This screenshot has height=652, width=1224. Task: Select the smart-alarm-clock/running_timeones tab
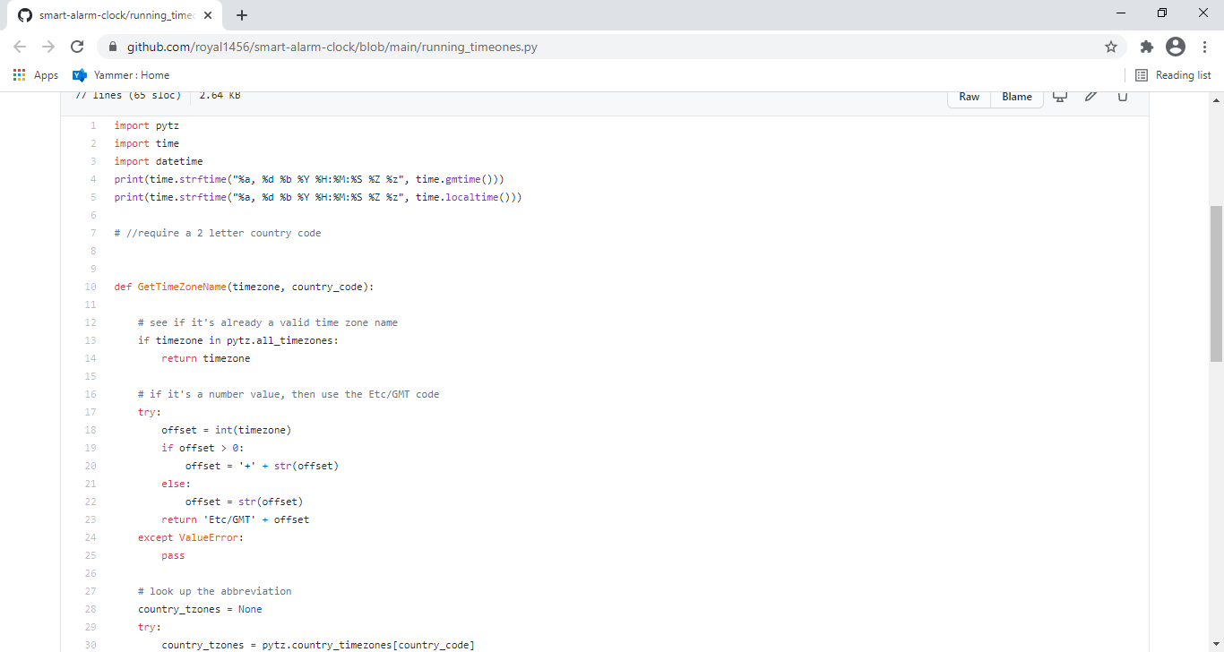115,16
